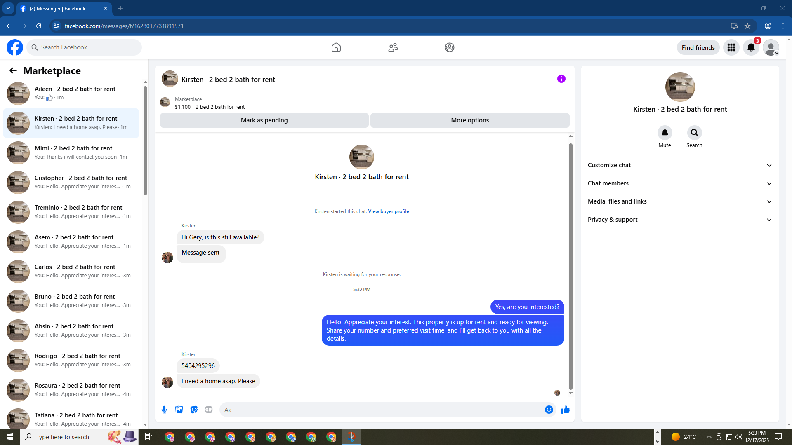Open the notifications bell
The height and width of the screenshot is (445, 792).
point(751,47)
